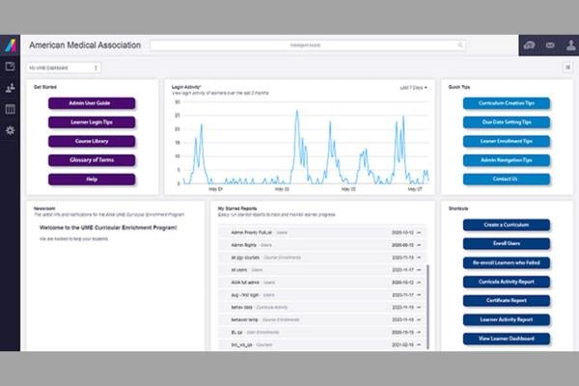This screenshot has width=579, height=386.
Task: Click the Enroll Users shortcut
Action: 507,244
